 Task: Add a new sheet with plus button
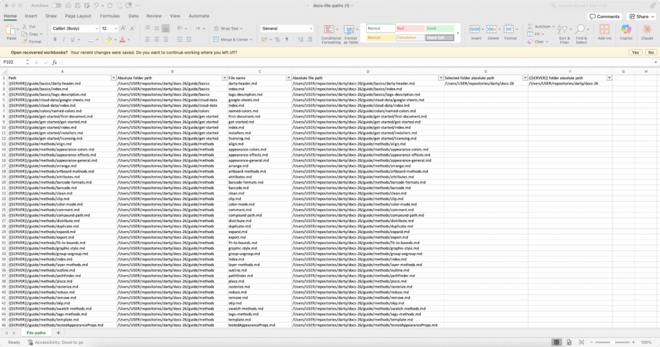tap(58, 333)
